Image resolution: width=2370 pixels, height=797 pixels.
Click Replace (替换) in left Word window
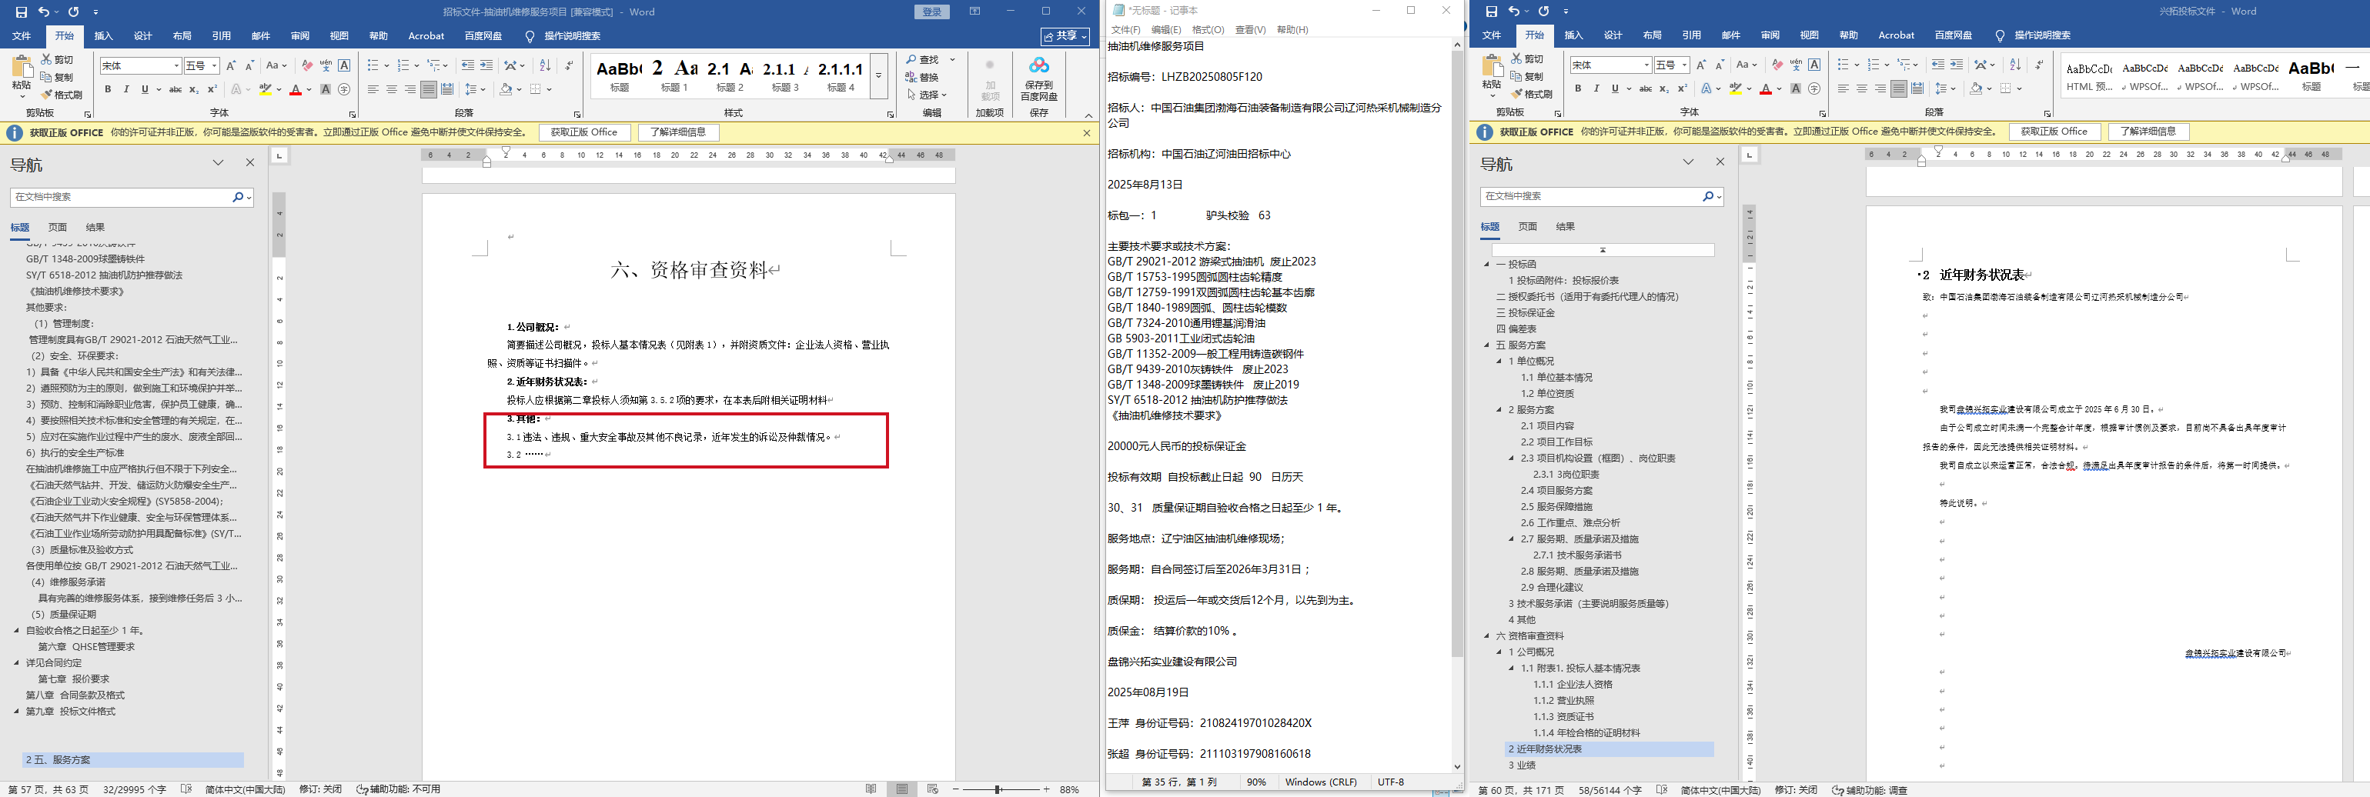(922, 77)
